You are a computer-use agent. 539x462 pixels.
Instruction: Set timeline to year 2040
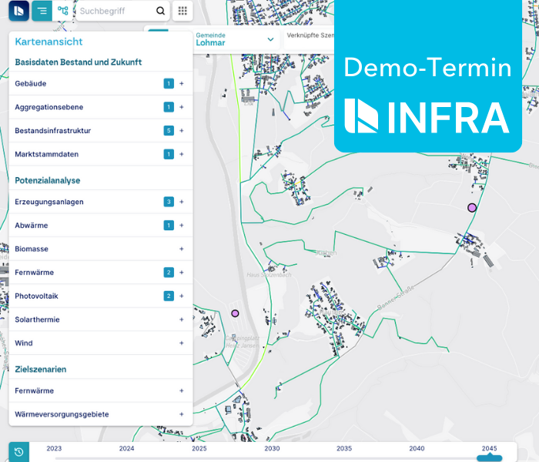pos(417,448)
